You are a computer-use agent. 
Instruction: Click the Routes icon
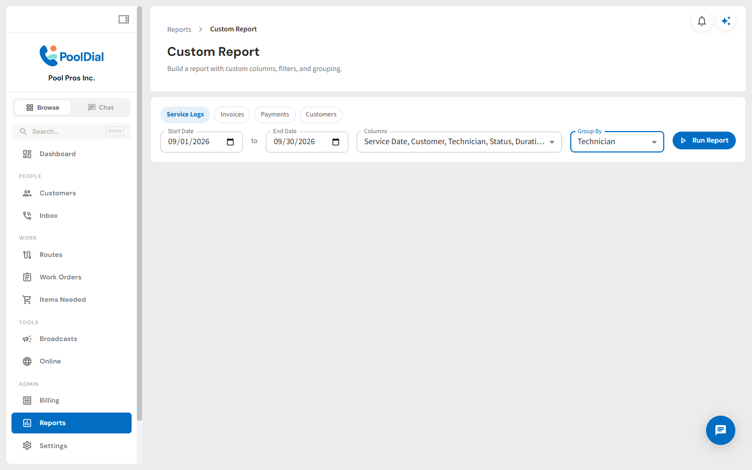tap(27, 255)
